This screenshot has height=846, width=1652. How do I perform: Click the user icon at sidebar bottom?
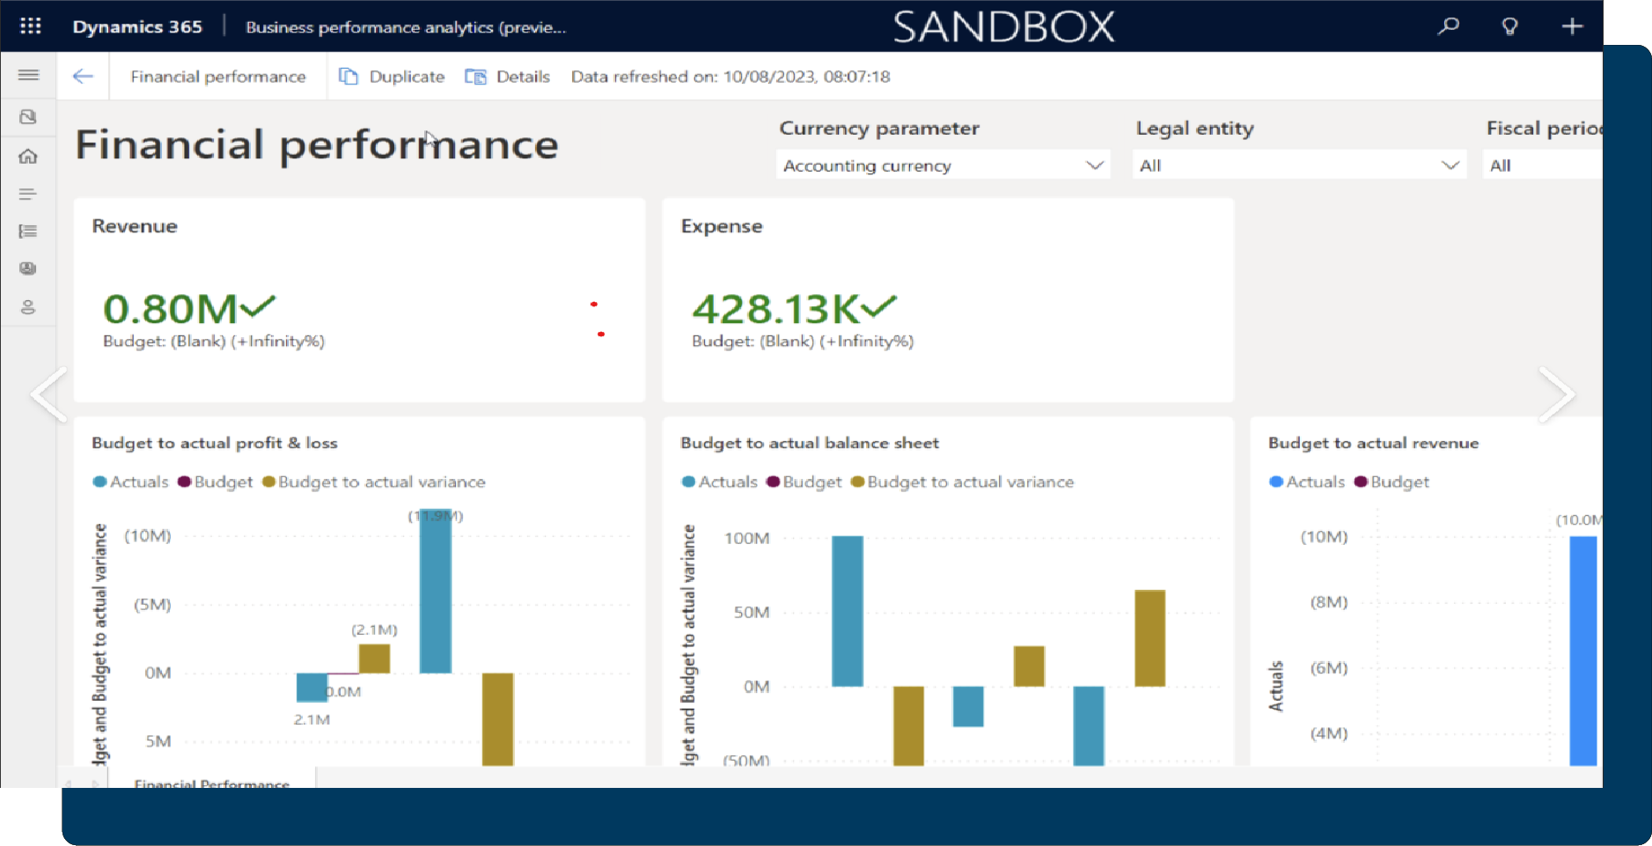coord(28,307)
